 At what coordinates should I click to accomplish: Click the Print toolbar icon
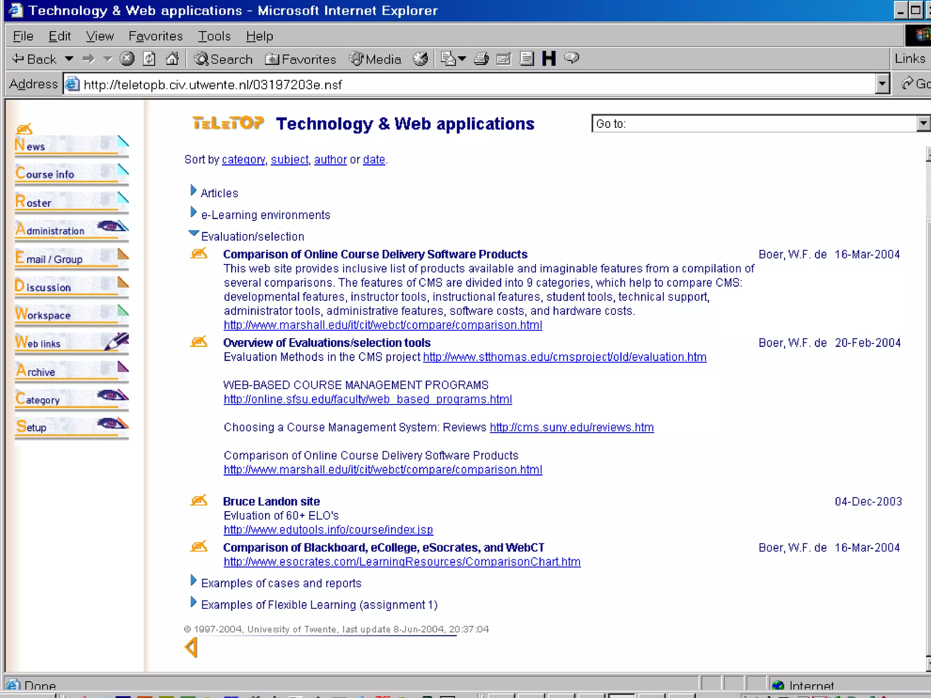(481, 59)
